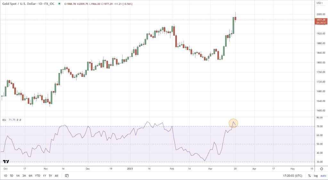The height and width of the screenshot is (180, 328).
Task: Select the YTD time range
Action: [x=37, y=176]
